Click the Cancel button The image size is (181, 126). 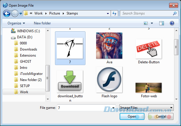pyautogui.click(x=161, y=116)
